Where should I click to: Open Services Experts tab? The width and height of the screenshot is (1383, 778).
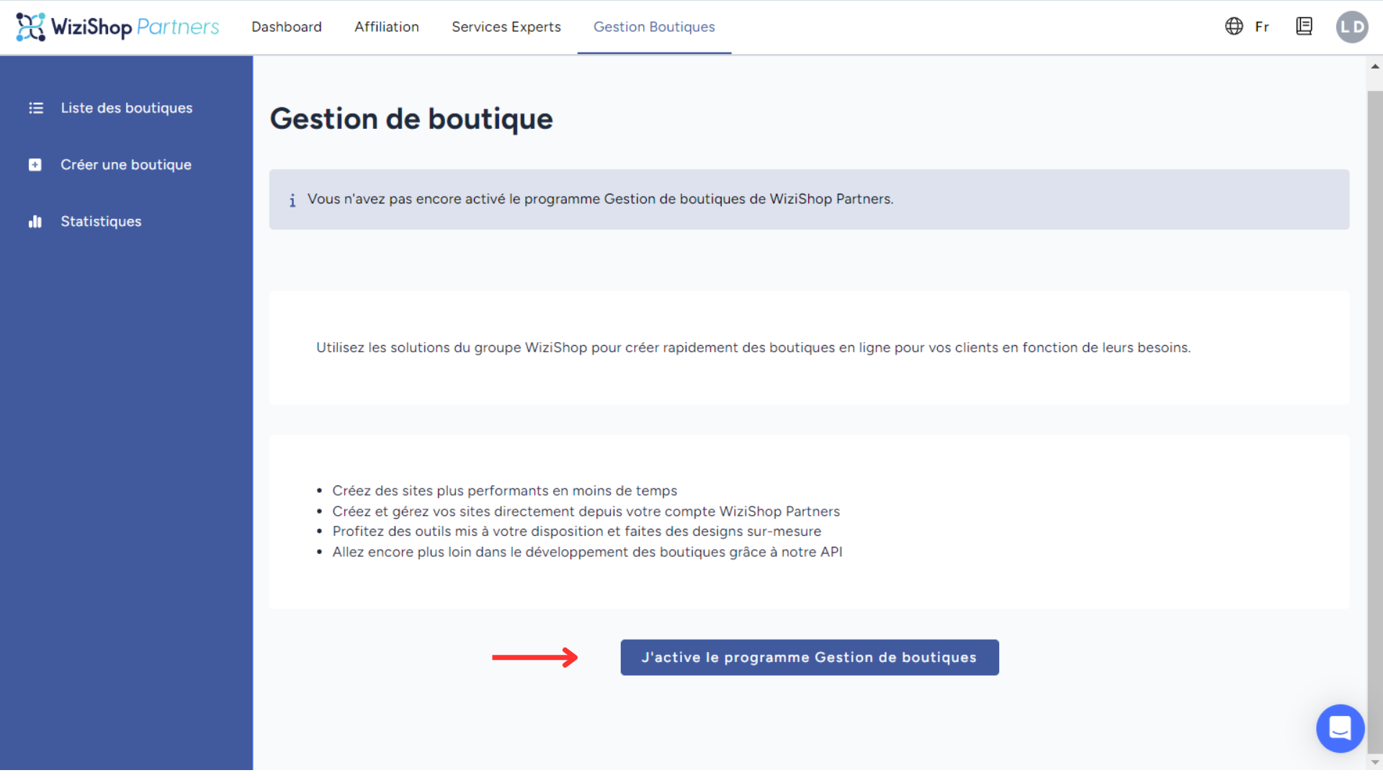click(506, 27)
